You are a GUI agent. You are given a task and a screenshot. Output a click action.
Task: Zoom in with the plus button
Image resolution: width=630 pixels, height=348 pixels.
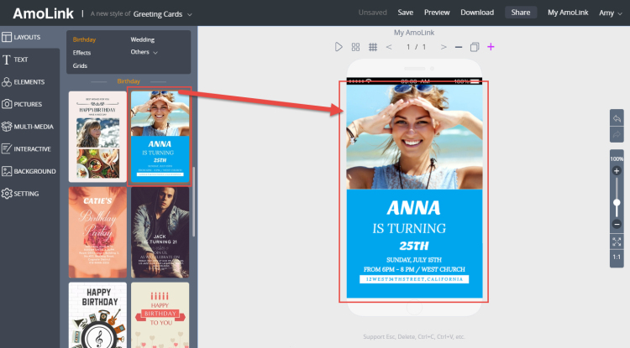617,171
